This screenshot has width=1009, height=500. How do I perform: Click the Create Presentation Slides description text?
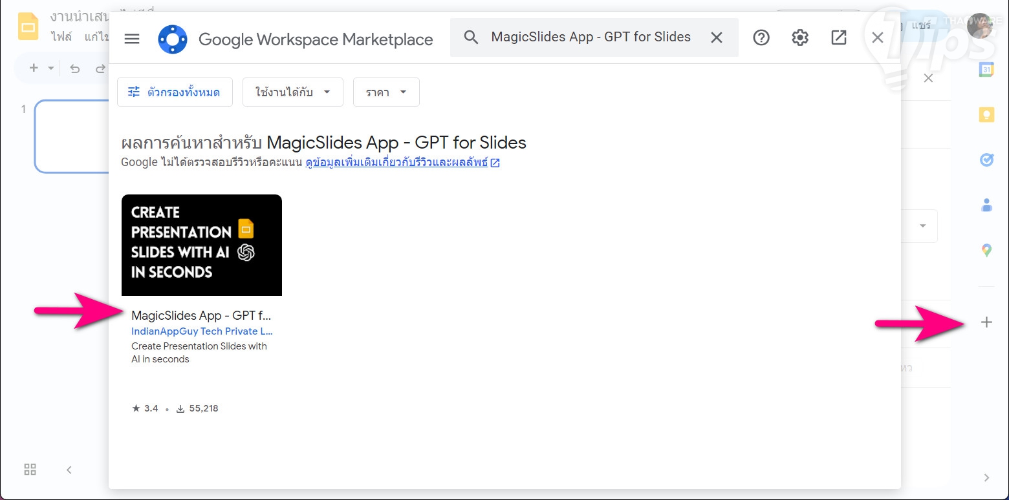(199, 353)
